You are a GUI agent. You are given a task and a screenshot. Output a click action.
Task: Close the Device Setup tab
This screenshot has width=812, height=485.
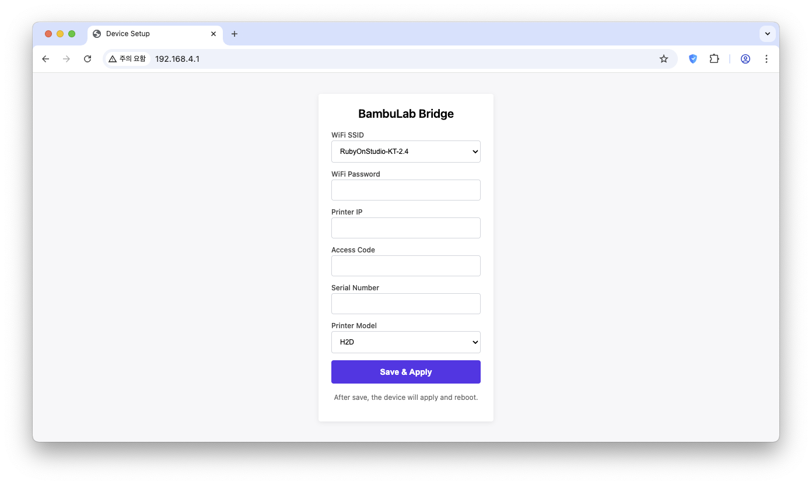click(213, 34)
